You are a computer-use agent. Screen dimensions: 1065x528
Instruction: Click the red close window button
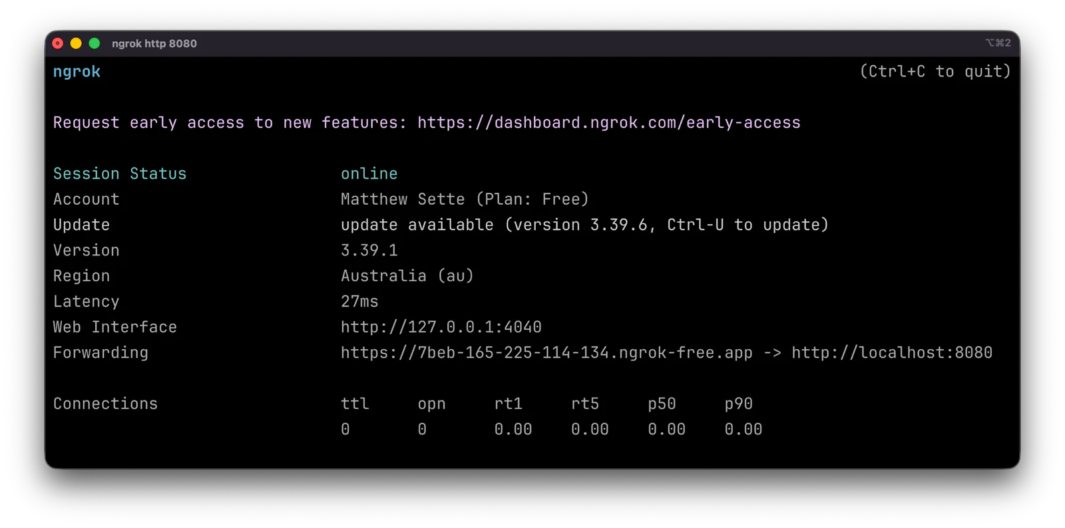tap(58, 43)
